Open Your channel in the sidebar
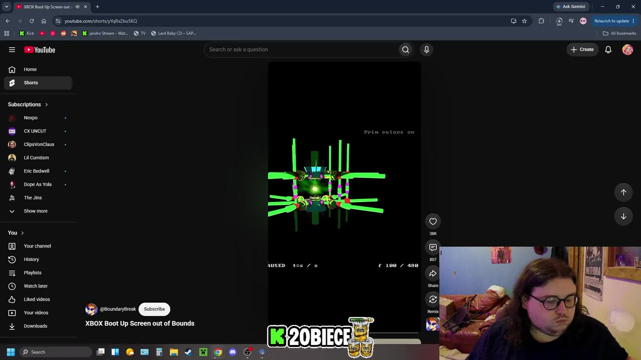Viewport: 641px width, 360px height. click(x=38, y=246)
